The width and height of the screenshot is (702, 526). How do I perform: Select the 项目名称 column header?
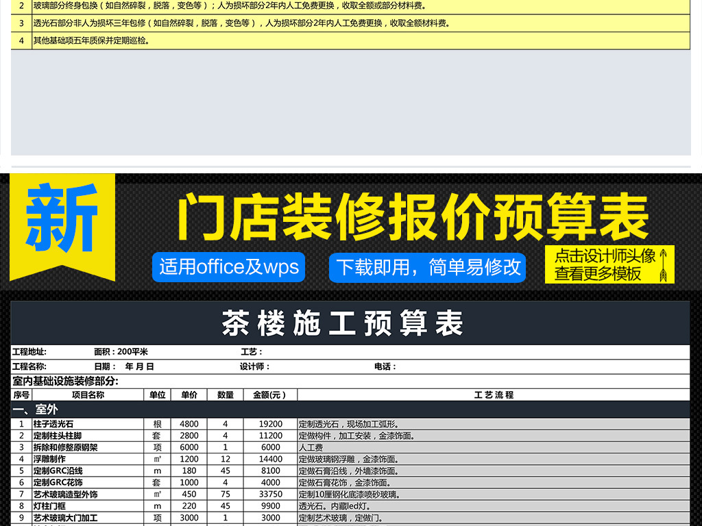[x=88, y=395]
